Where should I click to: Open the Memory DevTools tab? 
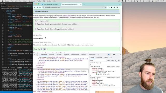click(84, 55)
